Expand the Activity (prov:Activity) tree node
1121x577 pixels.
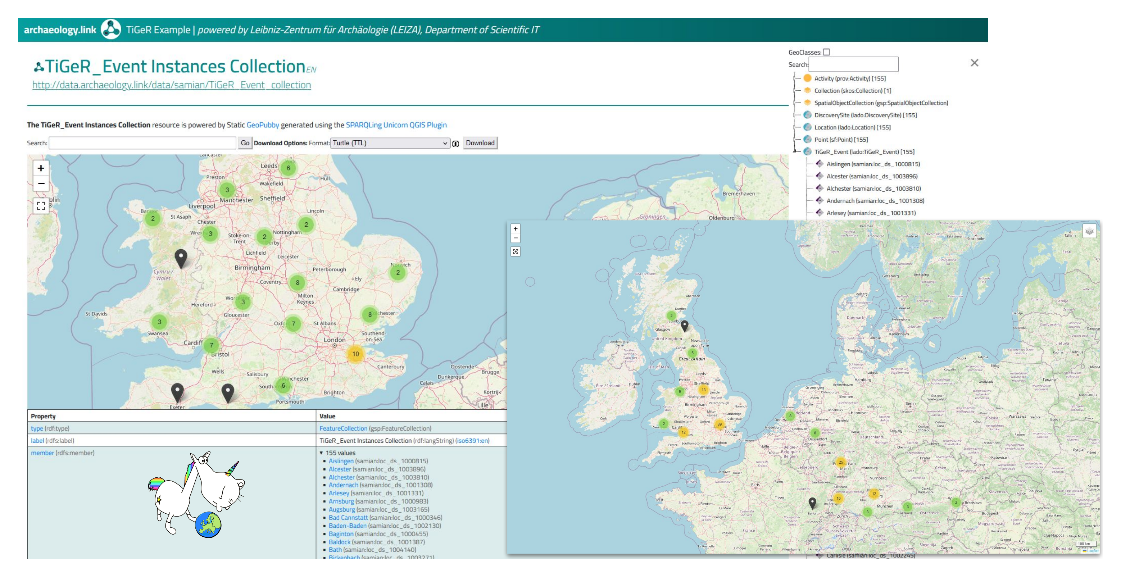click(x=795, y=79)
